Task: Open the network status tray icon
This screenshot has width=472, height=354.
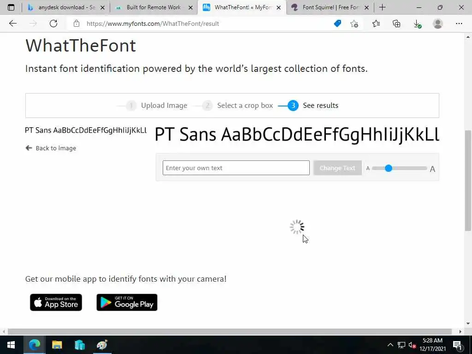Action: (x=401, y=345)
